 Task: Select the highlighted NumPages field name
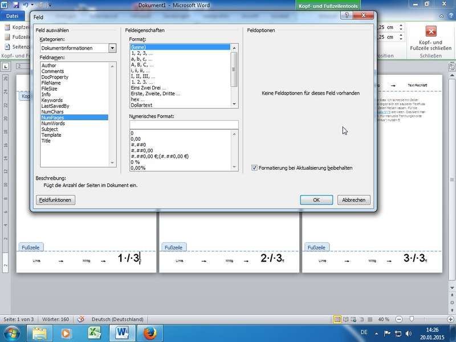click(75, 117)
